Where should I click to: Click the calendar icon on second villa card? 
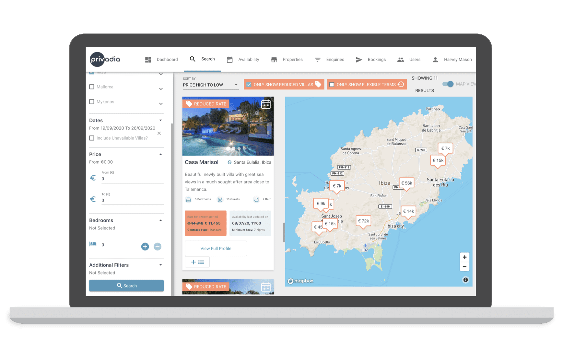(266, 287)
